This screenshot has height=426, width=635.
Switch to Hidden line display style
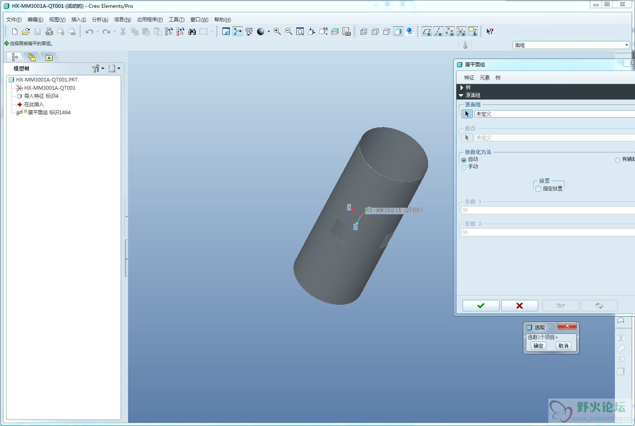coord(375,32)
